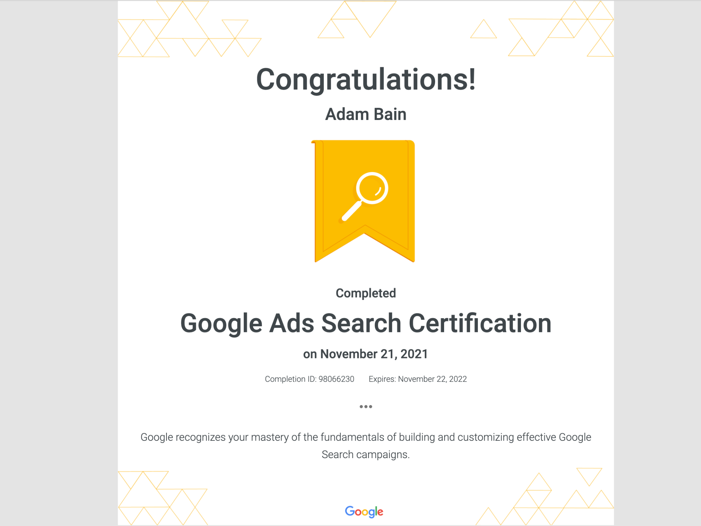Viewport: 701px width, 526px height.
Task: Open the three-dot options below Completion ID
Action: pyautogui.click(x=366, y=407)
